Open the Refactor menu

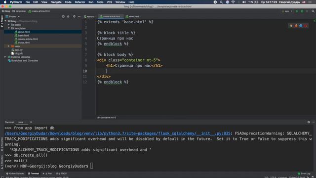80,2
